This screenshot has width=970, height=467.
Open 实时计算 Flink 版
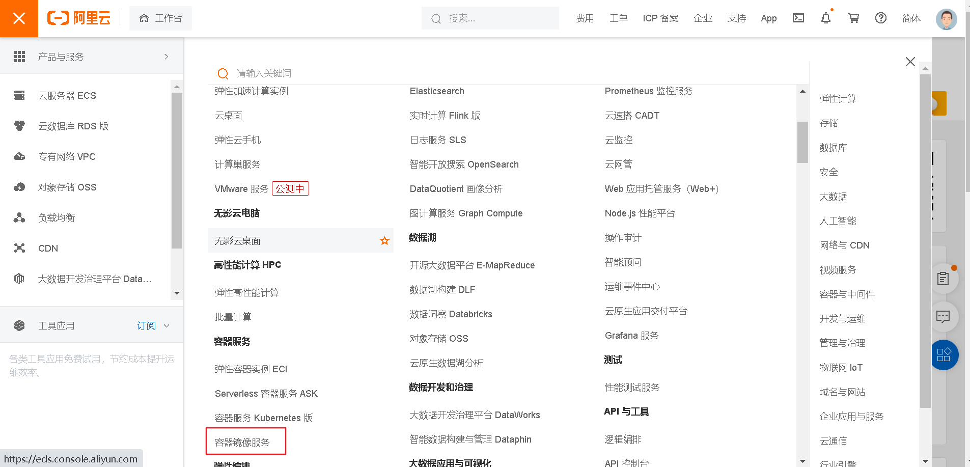445,115
